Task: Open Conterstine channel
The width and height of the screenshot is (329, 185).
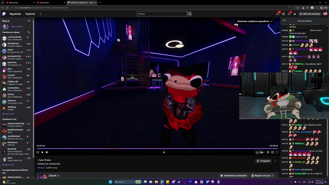Action: point(16,89)
